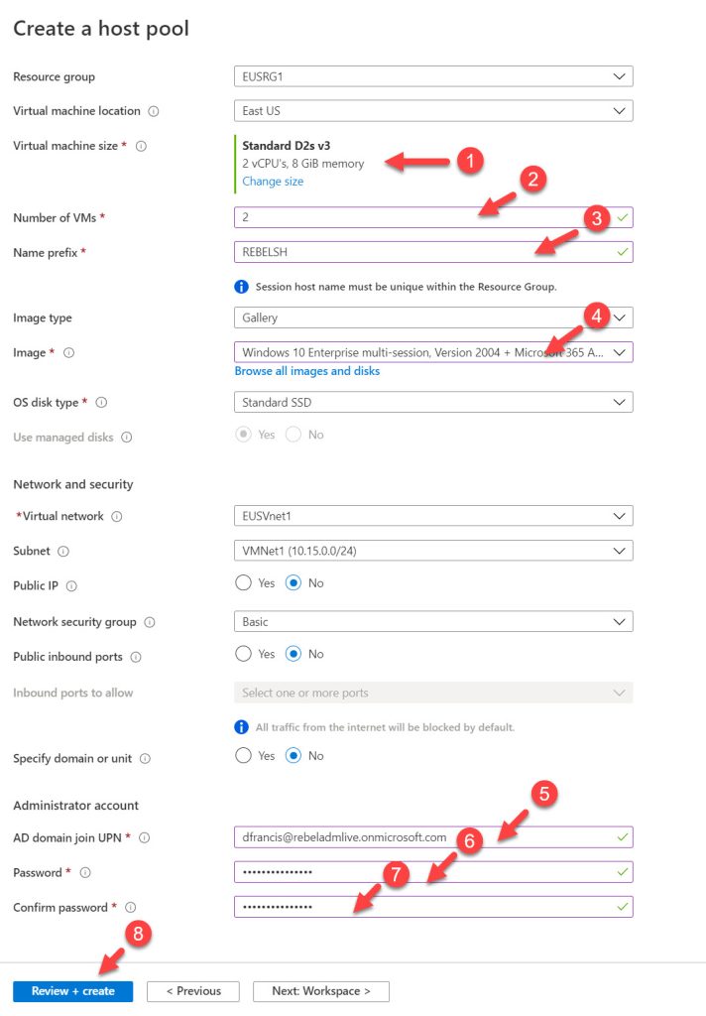
Task: Click the info icon beside Password
Action: pos(86,872)
